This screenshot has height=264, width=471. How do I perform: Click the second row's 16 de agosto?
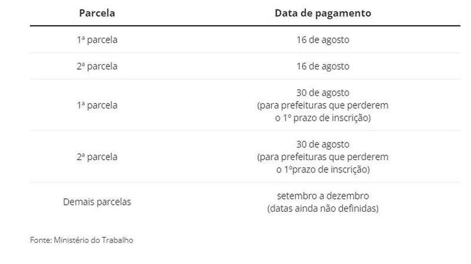(323, 66)
